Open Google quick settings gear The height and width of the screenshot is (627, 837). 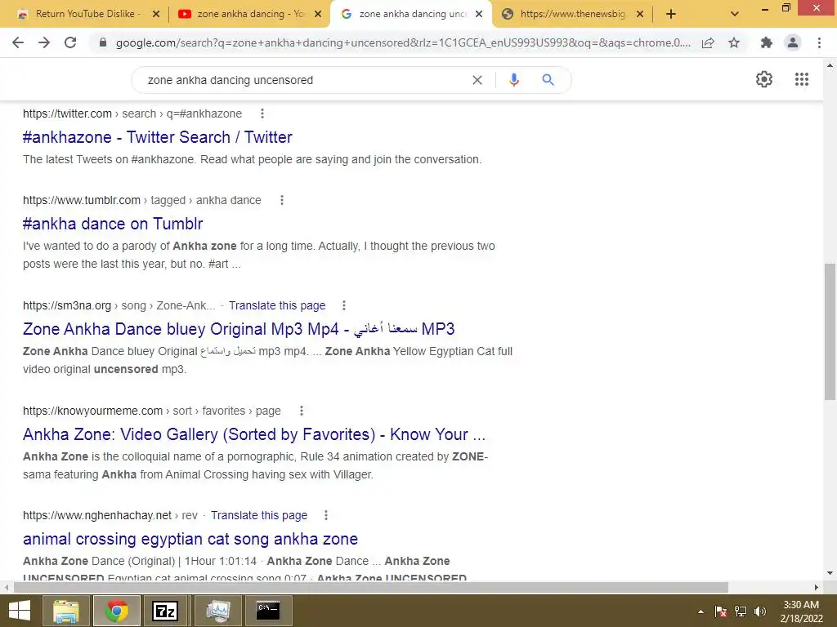pyautogui.click(x=764, y=79)
